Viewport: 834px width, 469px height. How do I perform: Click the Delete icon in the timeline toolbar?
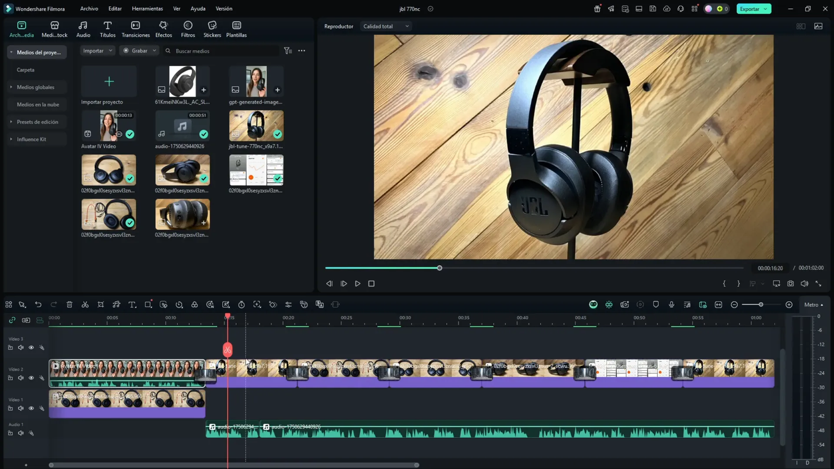click(69, 304)
